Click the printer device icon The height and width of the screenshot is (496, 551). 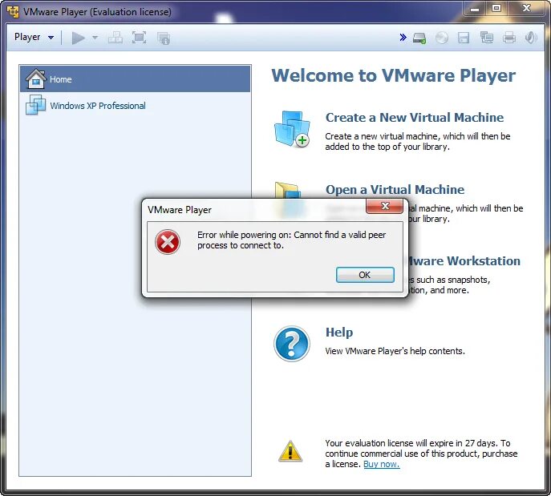click(x=508, y=37)
